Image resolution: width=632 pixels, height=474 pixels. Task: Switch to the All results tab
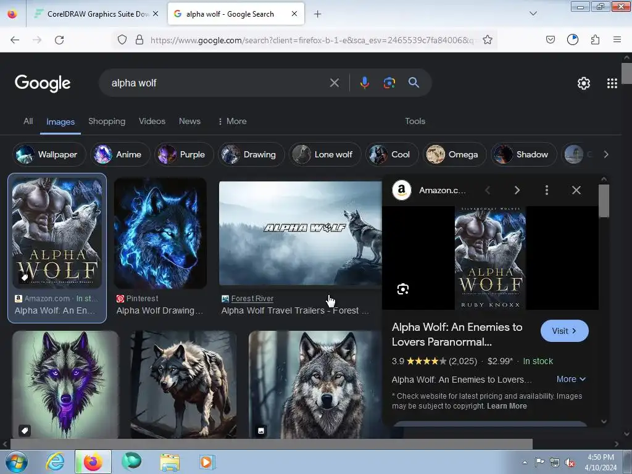[x=28, y=122]
